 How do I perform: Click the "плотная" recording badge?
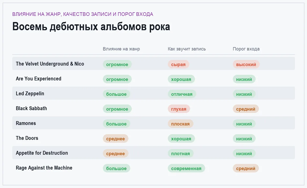(181, 153)
